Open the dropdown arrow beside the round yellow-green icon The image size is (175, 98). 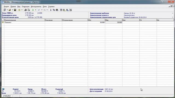pos(22,10)
